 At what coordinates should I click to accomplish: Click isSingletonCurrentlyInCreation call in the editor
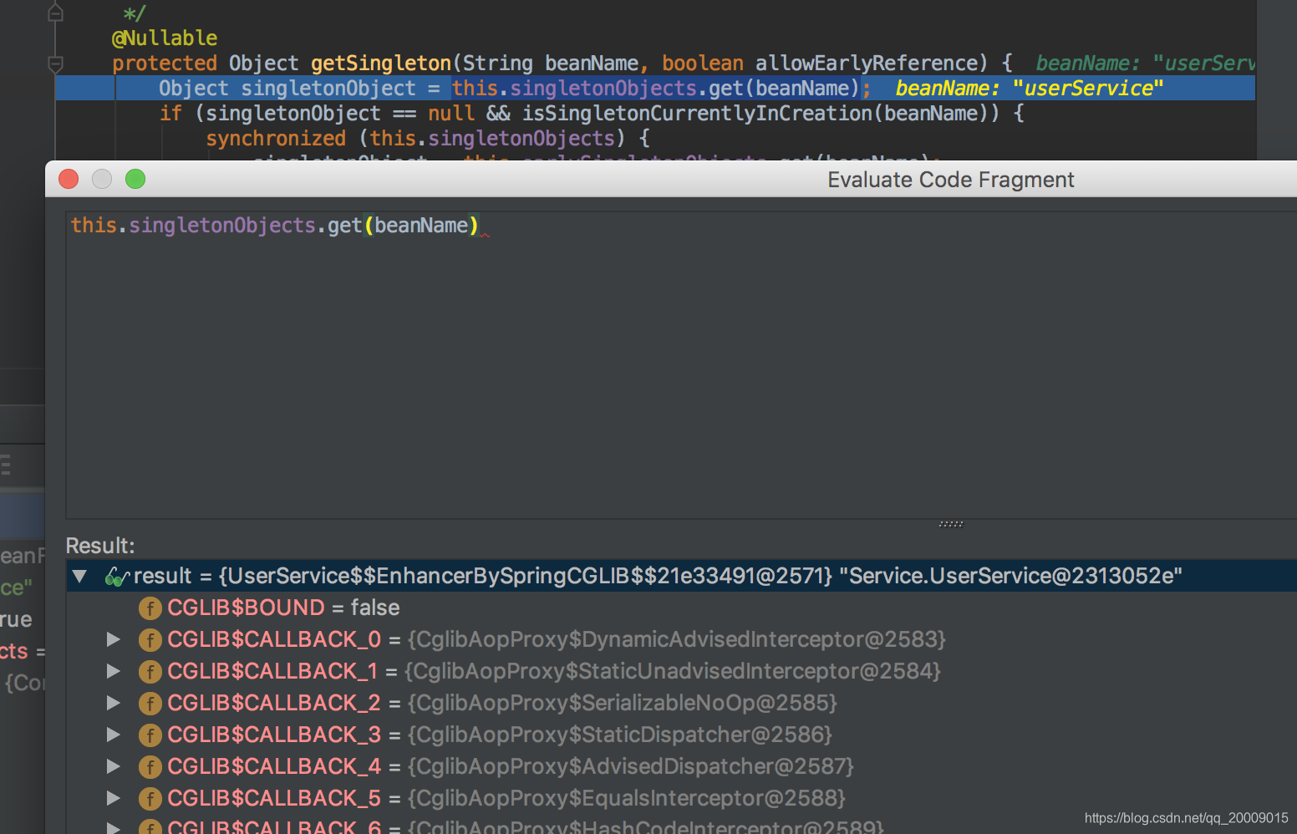(x=697, y=113)
